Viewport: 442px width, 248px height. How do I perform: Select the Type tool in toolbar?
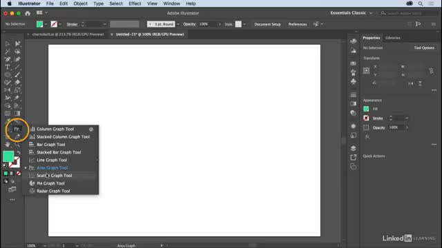coord(8,67)
